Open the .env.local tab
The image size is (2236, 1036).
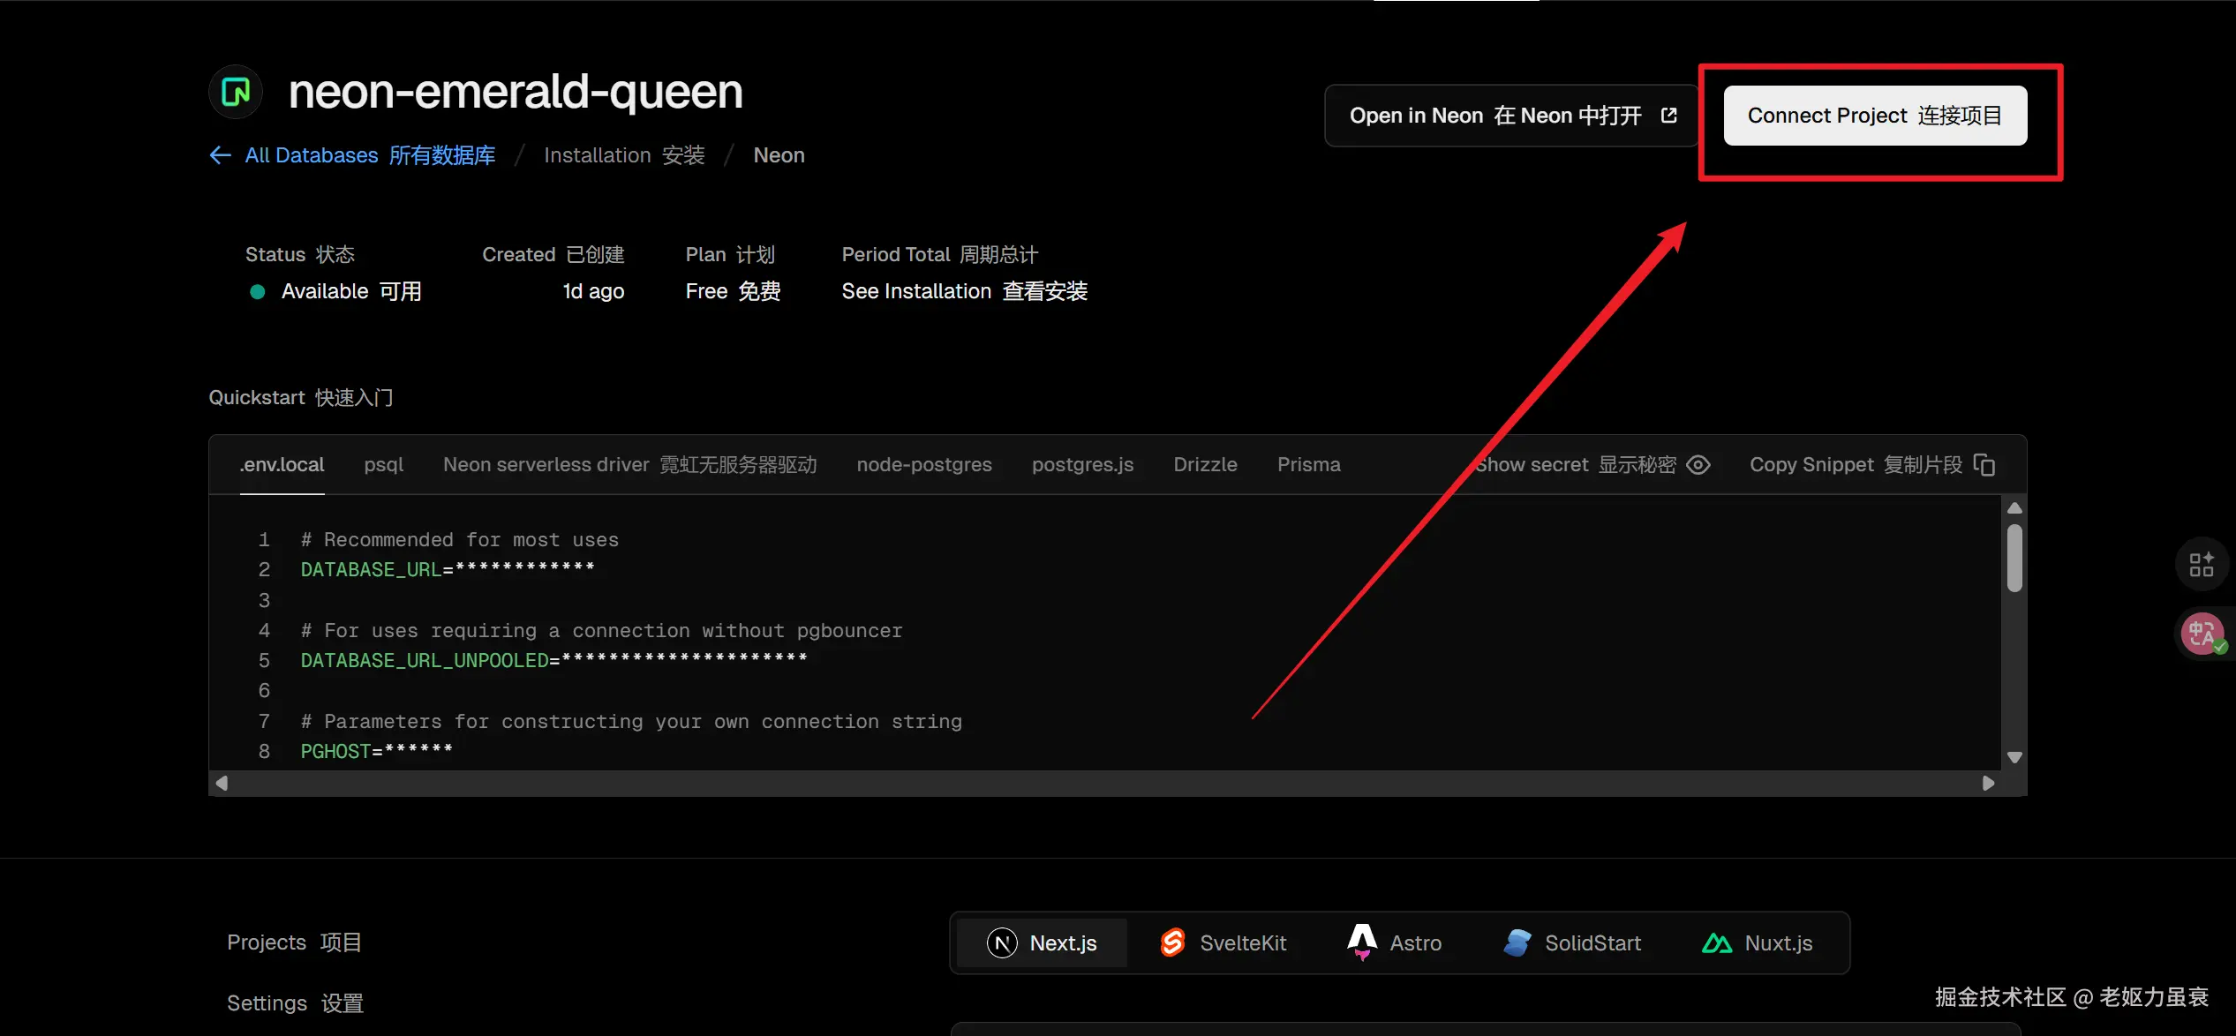[282, 465]
